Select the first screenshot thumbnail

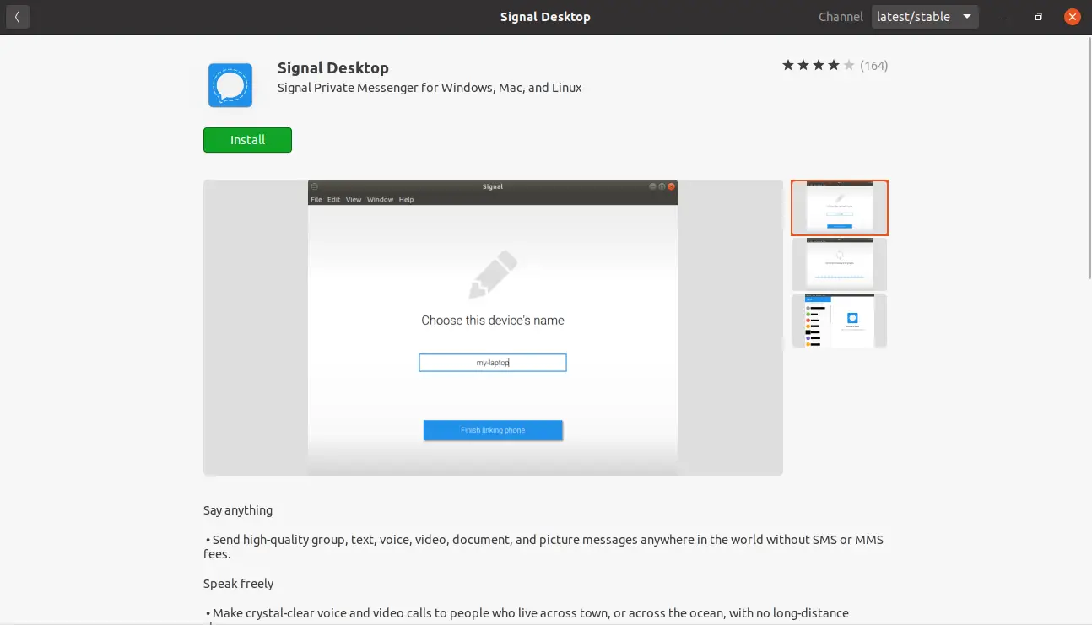(840, 207)
